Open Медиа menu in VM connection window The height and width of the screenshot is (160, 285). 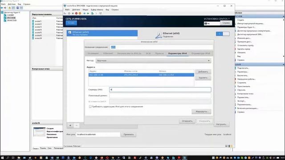85,10
